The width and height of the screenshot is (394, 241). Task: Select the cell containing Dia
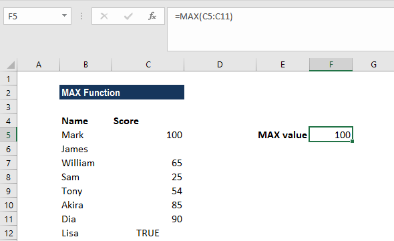(x=85, y=219)
